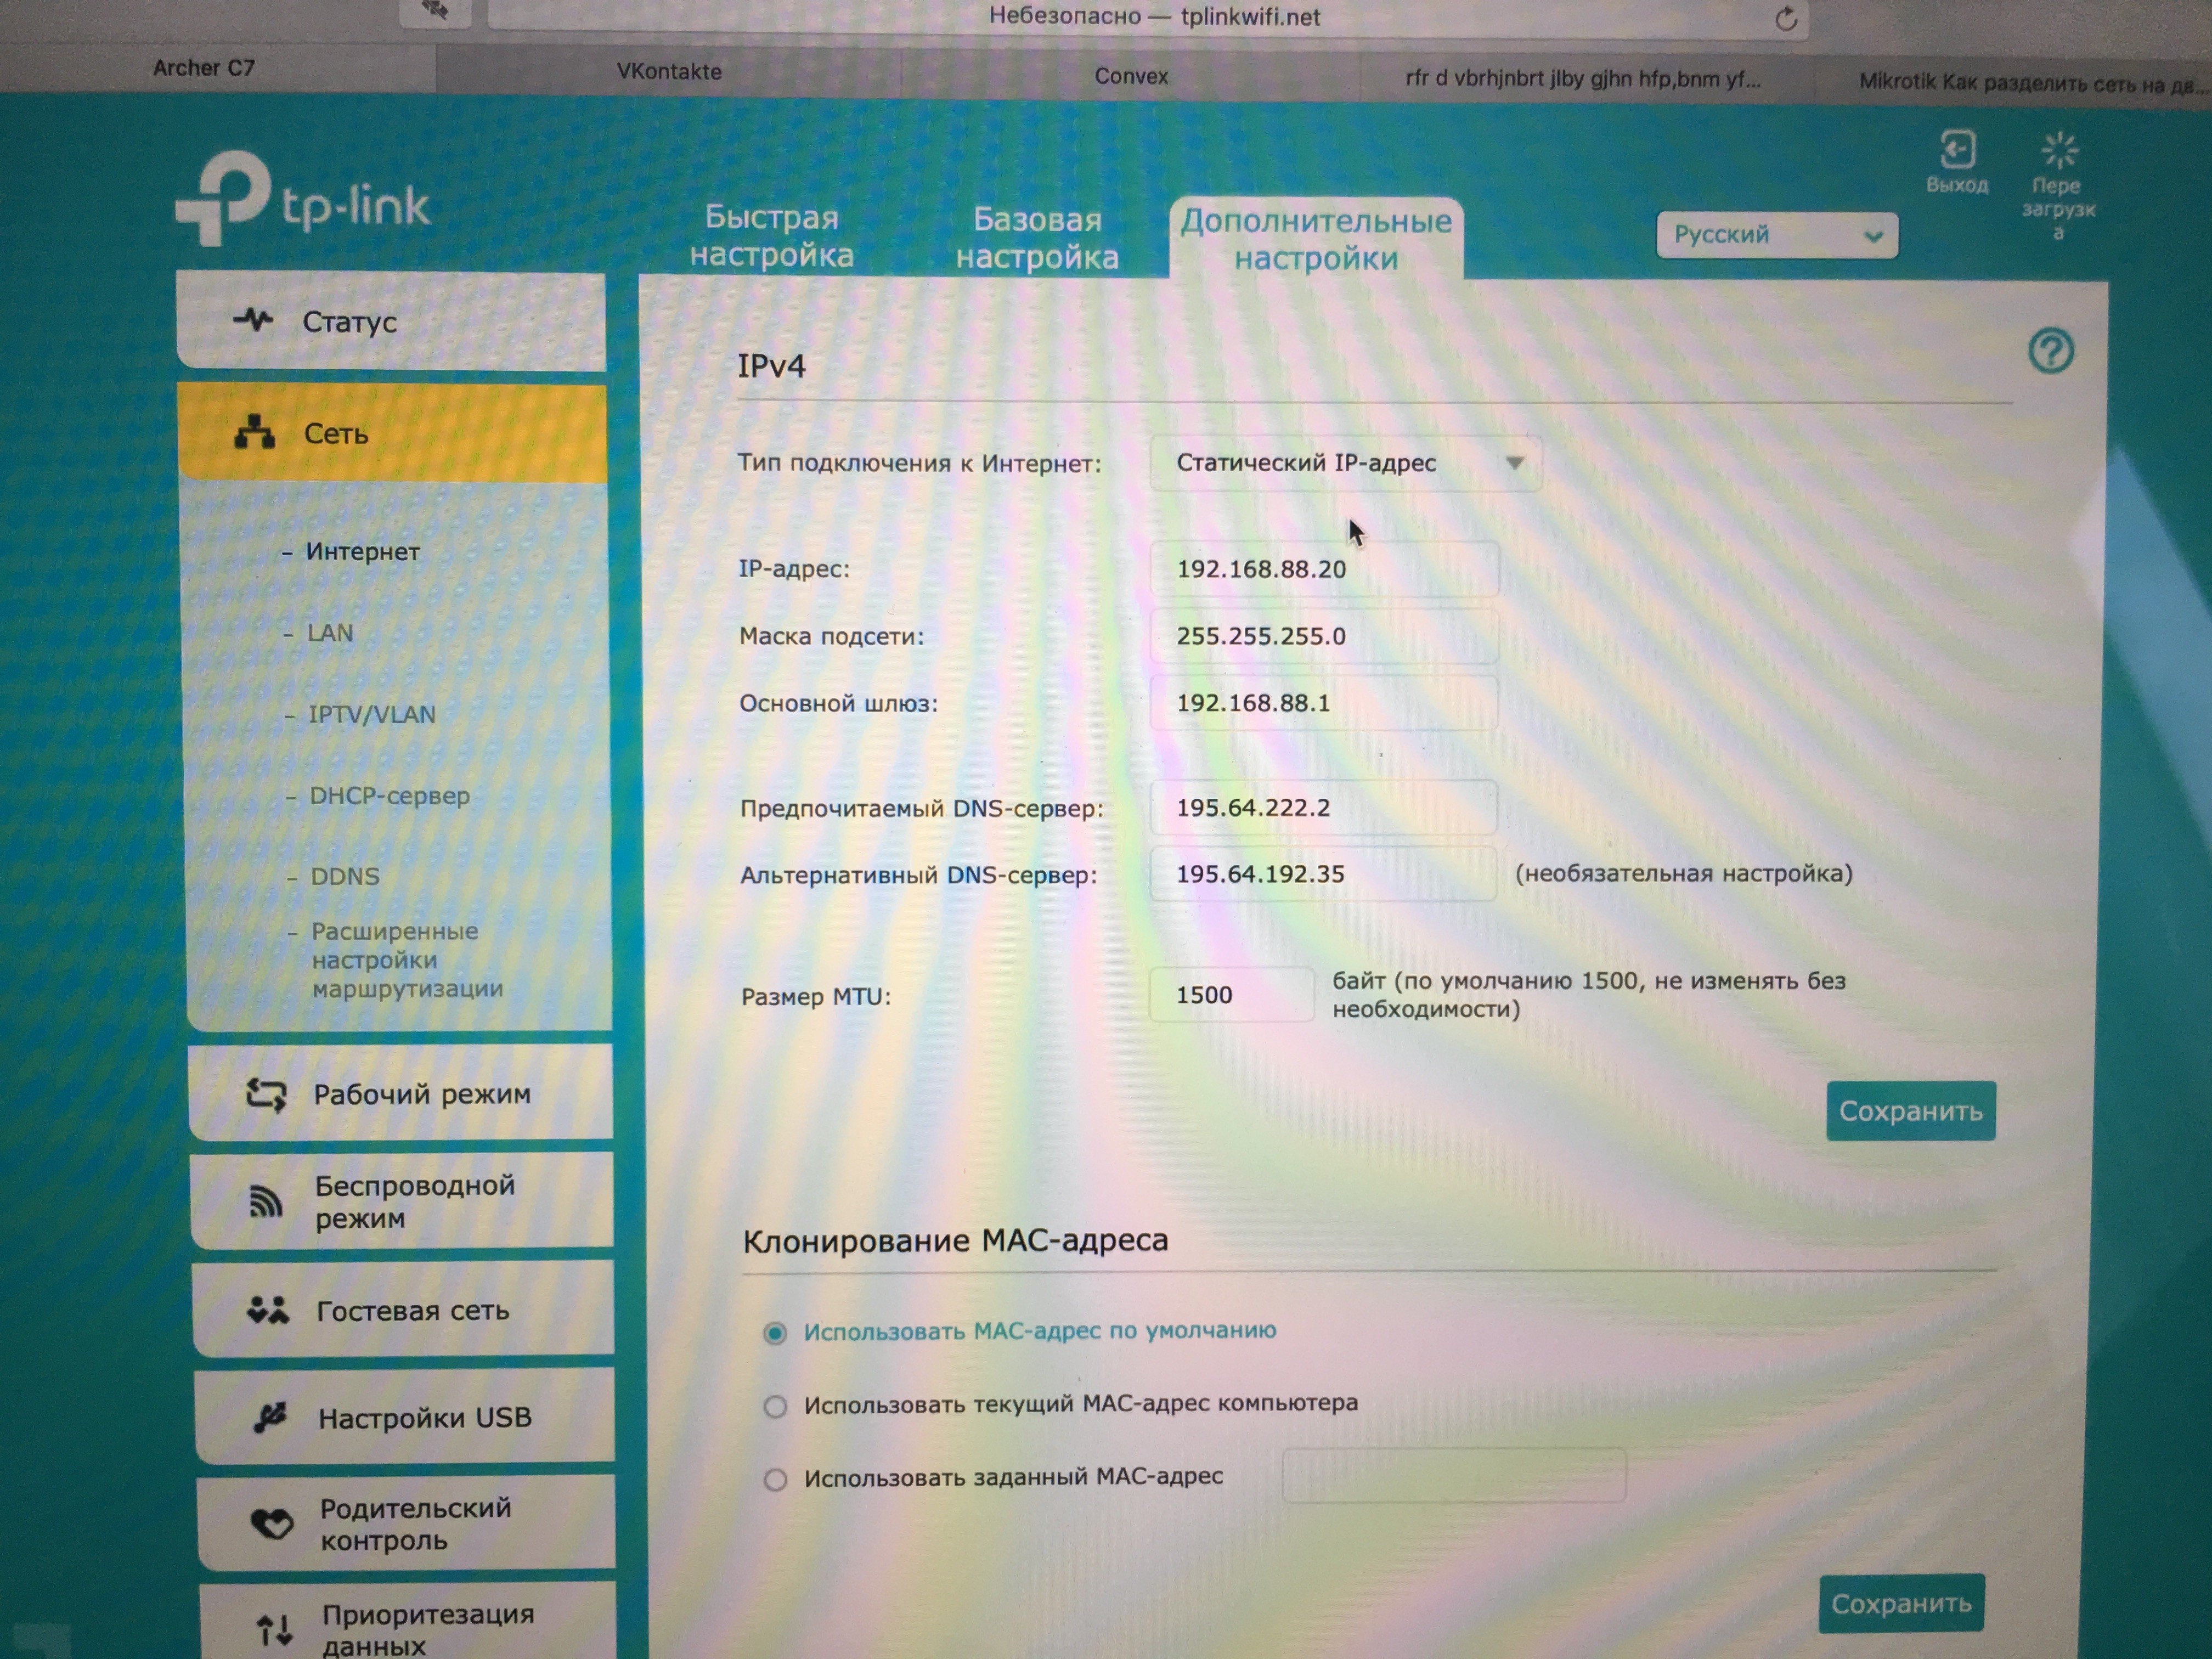This screenshot has width=2212, height=1659.
Task: Click the Родительский контроль heart icon
Action: click(x=271, y=1523)
